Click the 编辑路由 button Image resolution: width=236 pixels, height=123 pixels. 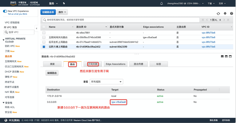52,73
